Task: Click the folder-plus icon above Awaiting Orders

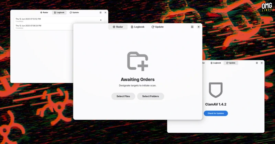Action: pyautogui.click(x=138, y=61)
